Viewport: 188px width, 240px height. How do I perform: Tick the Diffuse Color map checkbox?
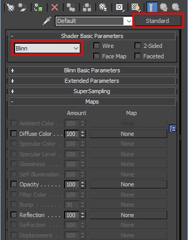[14, 134]
